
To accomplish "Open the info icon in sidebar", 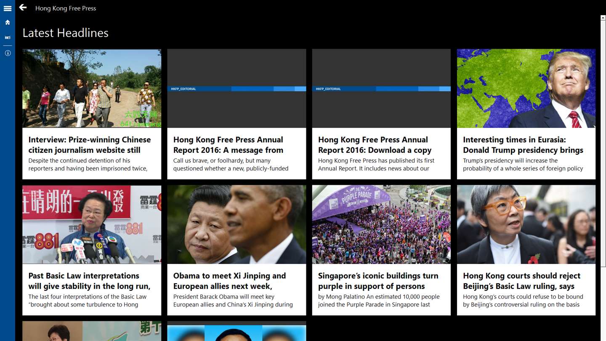I will 8,53.
